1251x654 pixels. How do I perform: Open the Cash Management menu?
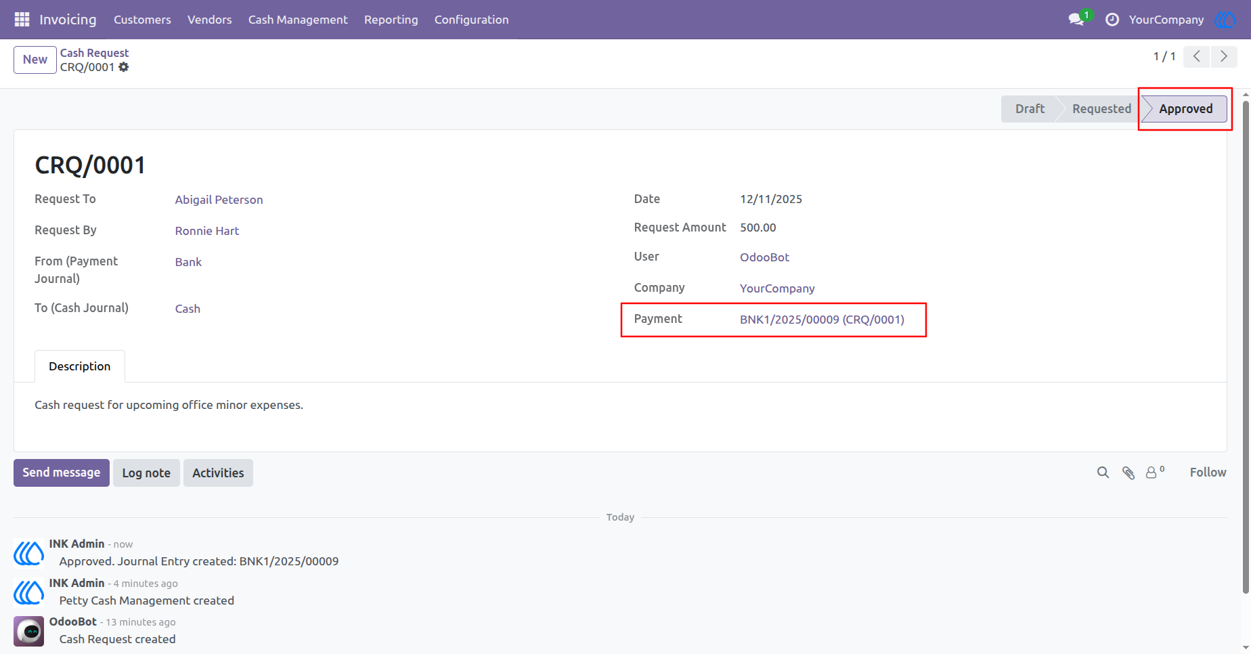298,20
